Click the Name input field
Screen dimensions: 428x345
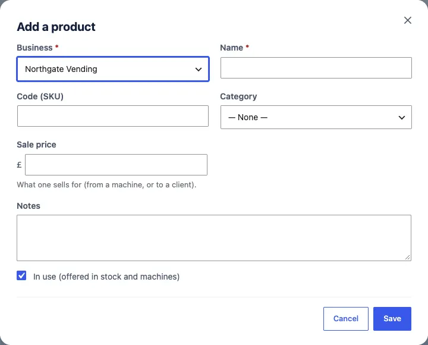(316, 68)
